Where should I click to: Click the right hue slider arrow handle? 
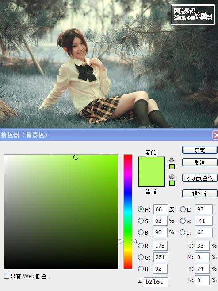click(135, 241)
